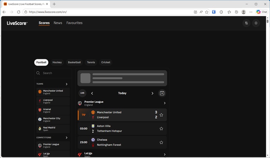Open a new browser tab
Image resolution: width=270 pixels, height=158 pixels.
[x=54, y=4]
